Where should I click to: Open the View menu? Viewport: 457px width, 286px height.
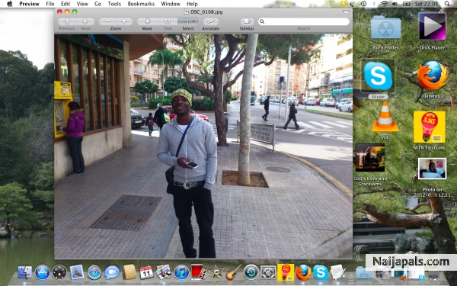pos(82,4)
